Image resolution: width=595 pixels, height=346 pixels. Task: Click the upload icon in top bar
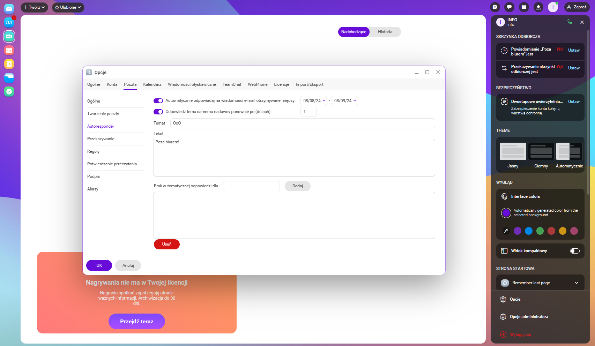(538, 7)
